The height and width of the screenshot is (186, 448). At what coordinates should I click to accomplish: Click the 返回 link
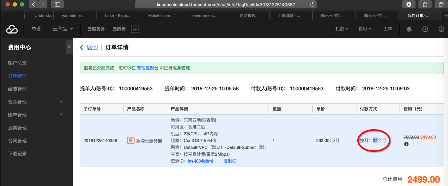92,47
